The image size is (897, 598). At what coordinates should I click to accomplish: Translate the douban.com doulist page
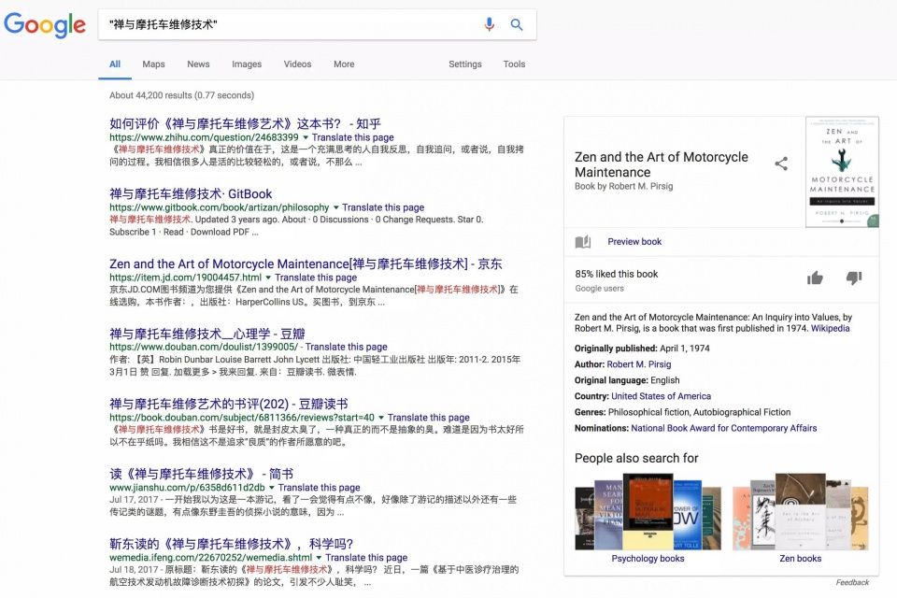346,347
